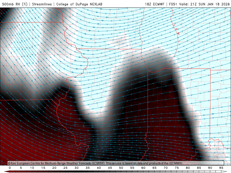Click colorbar label "45"

pyautogui.click(x=110, y=168)
